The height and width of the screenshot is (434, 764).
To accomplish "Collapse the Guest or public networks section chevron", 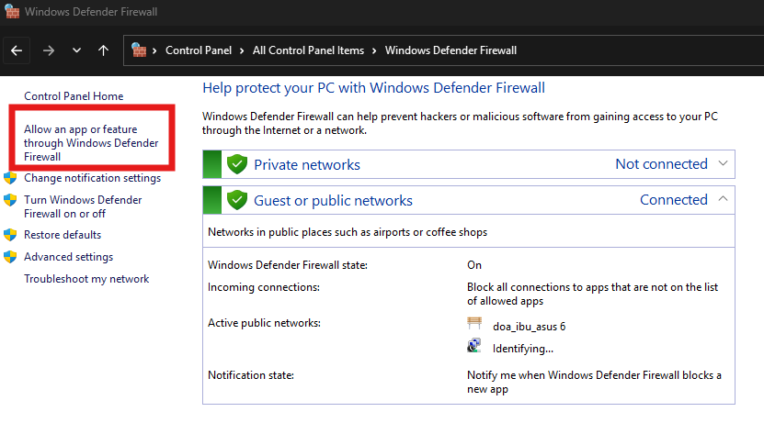I will pyautogui.click(x=722, y=199).
